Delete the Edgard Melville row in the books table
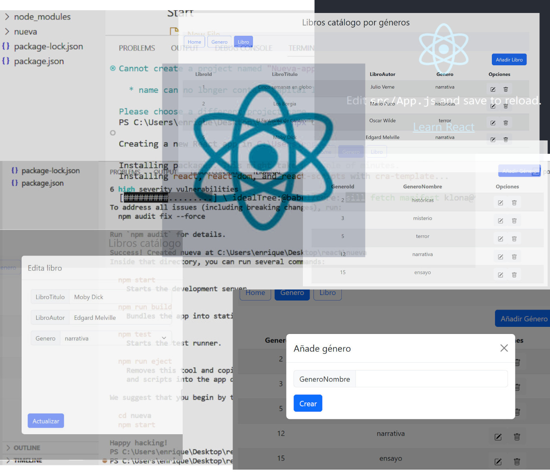The width and height of the screenshot is (550, 472). coord(506,140)
